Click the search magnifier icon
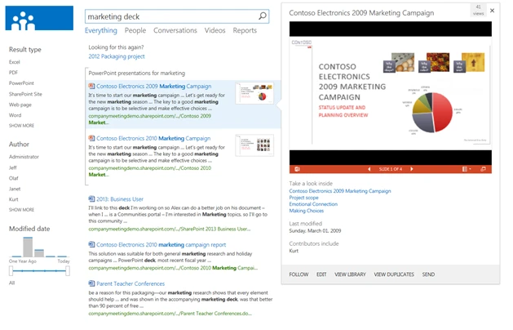513x330 pixels. tap(285, 16)
